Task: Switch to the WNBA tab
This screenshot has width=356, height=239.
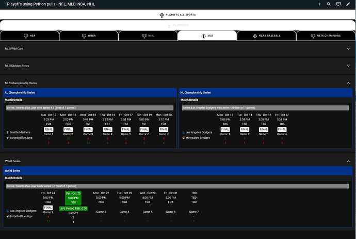Action: (89, 36)
